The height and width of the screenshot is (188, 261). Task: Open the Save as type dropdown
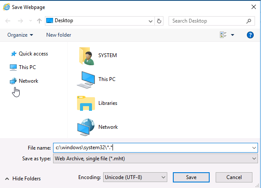click(x=155, y=159)
